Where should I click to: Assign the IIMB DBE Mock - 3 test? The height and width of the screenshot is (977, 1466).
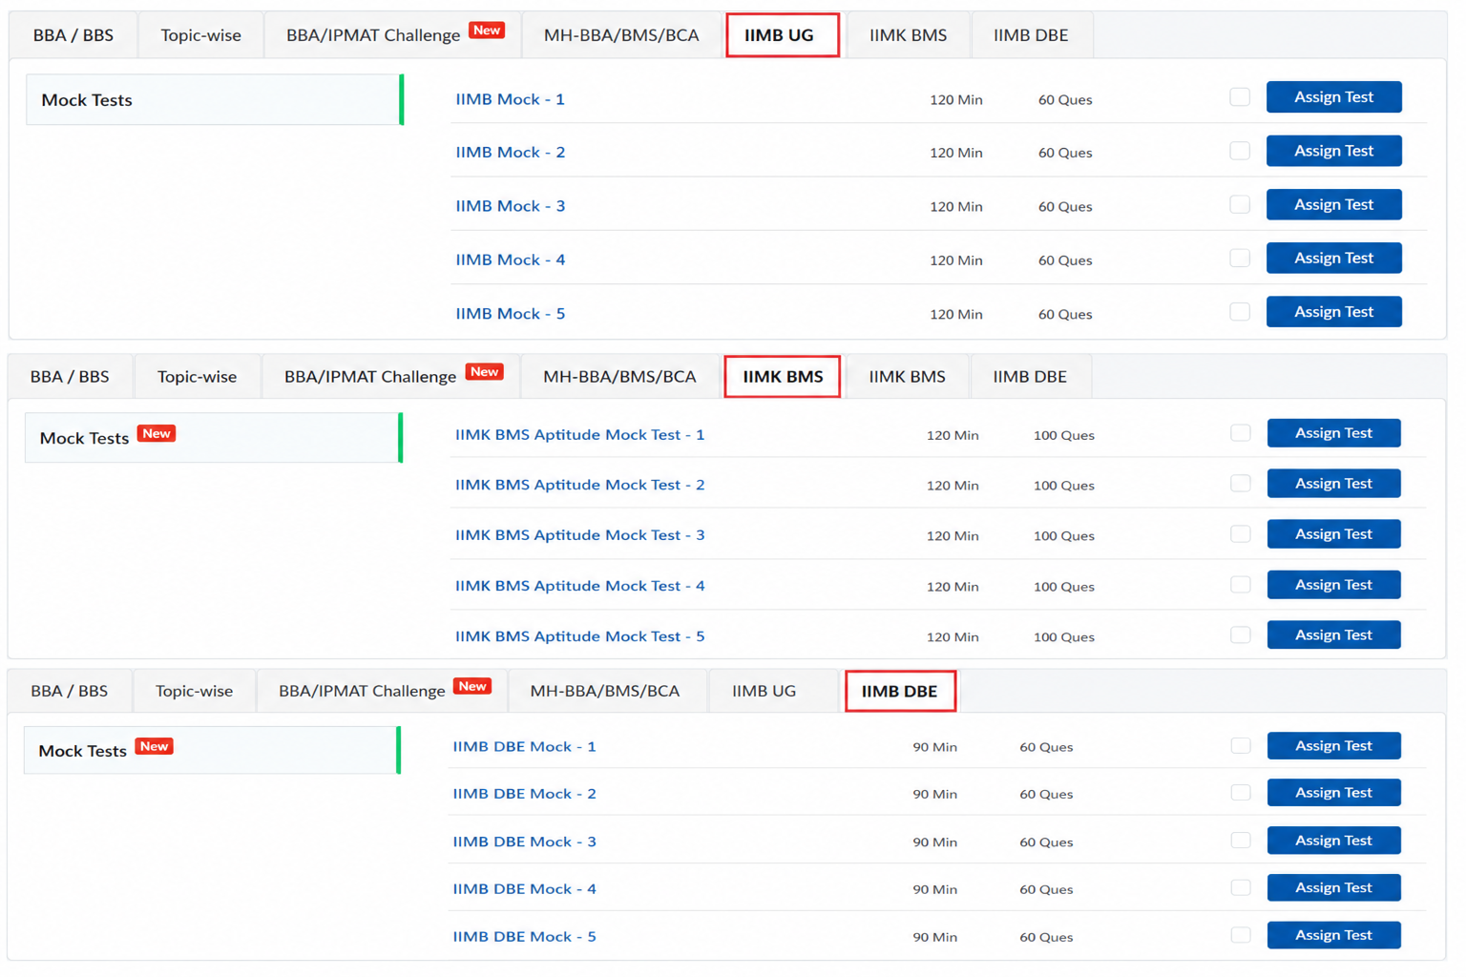click(1333, 841)
